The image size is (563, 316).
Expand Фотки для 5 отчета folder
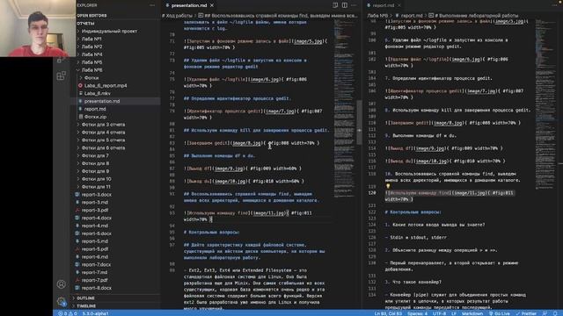pos(103,140)
